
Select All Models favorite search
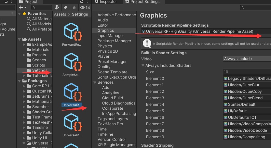pyautogui.click(x=39, y=24)
